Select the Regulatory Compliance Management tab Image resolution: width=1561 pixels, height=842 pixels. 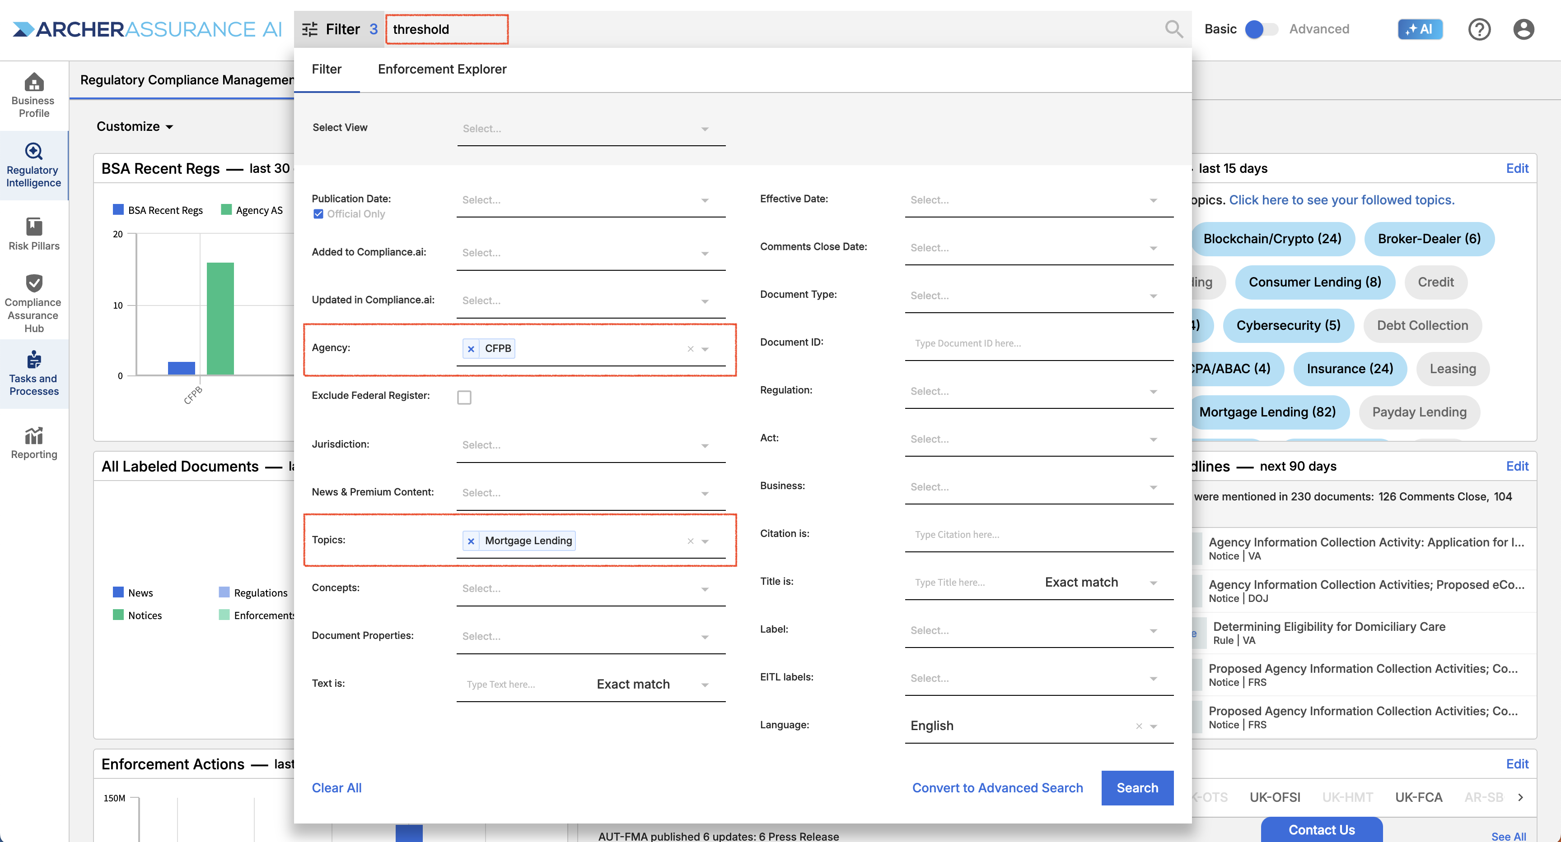tap(187, 80)
